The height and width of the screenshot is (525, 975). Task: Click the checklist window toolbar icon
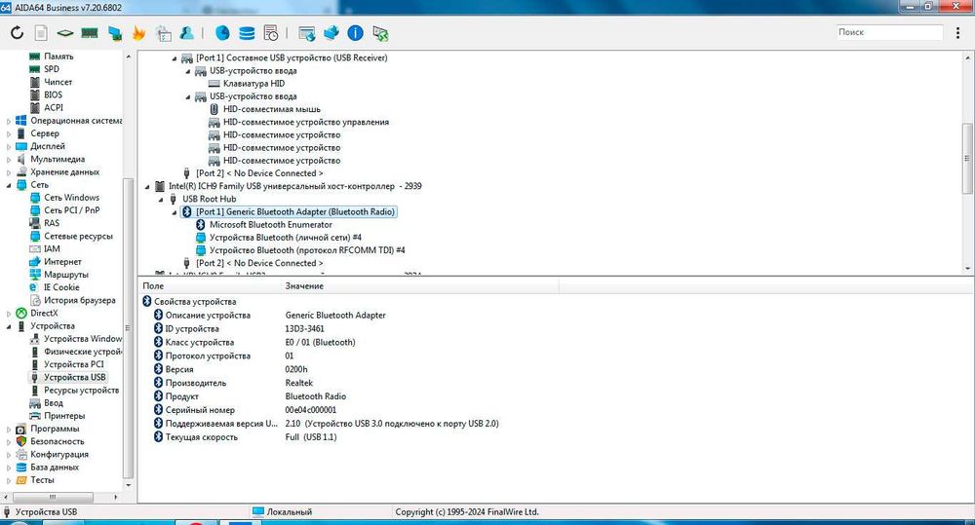[164, 33]
